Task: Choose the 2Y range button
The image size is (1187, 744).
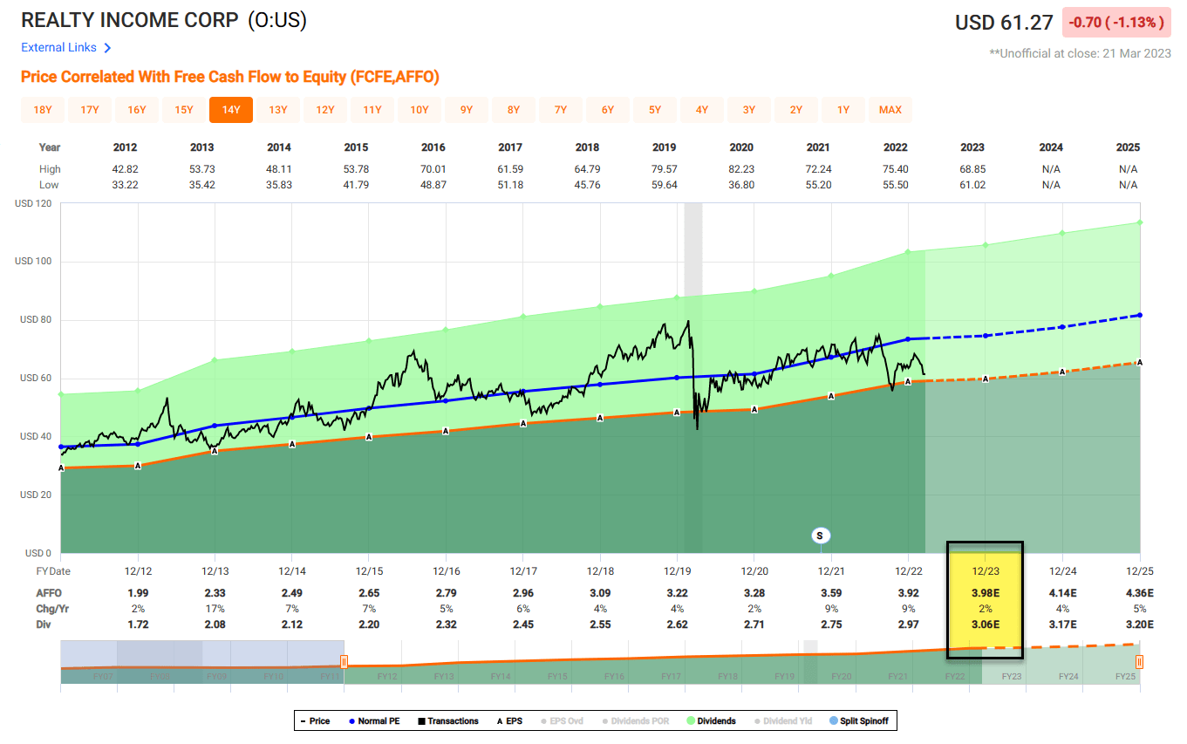Action: 796,110
